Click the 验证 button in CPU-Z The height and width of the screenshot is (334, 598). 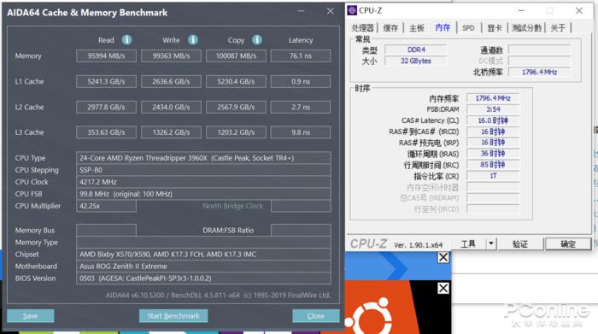coord(519,244)
